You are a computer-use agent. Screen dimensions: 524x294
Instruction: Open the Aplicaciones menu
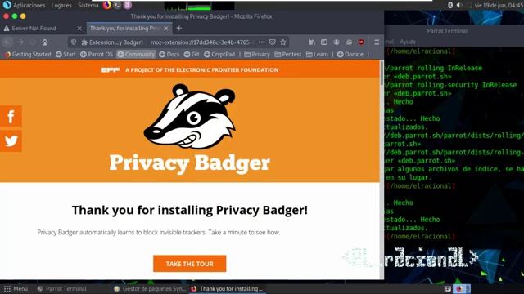tap(29, 6)
